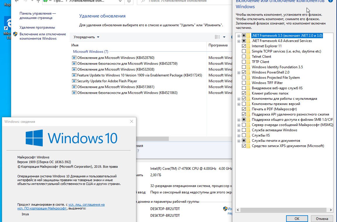Expand the Служба активации Windows node
The image size is (337, 222).
(x=239, y=130)
